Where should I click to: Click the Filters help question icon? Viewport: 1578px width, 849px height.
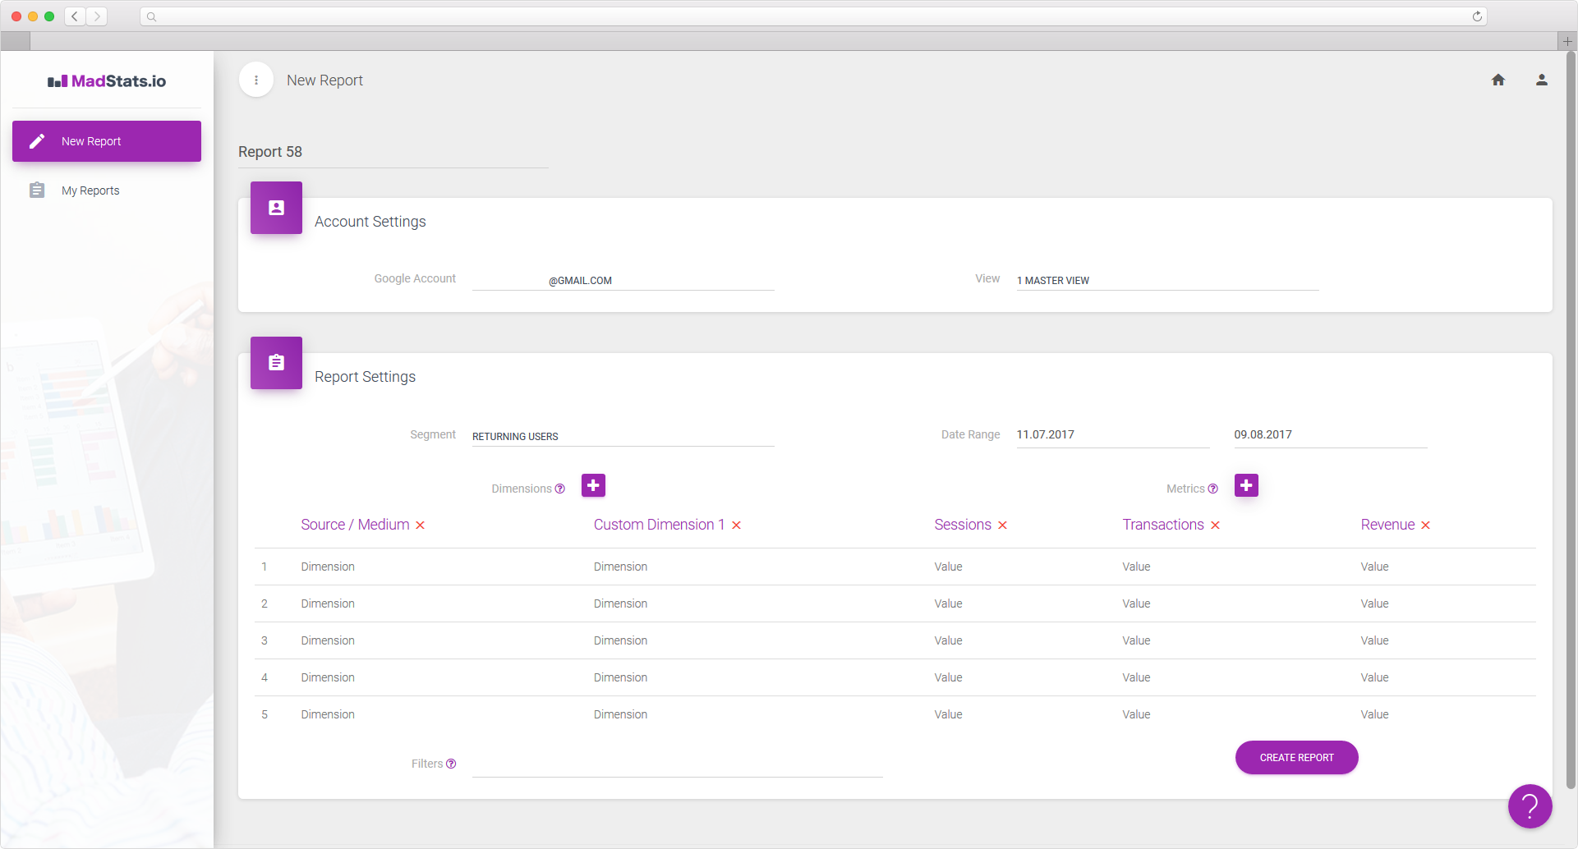pyautogui.click(x=451, y=764)
